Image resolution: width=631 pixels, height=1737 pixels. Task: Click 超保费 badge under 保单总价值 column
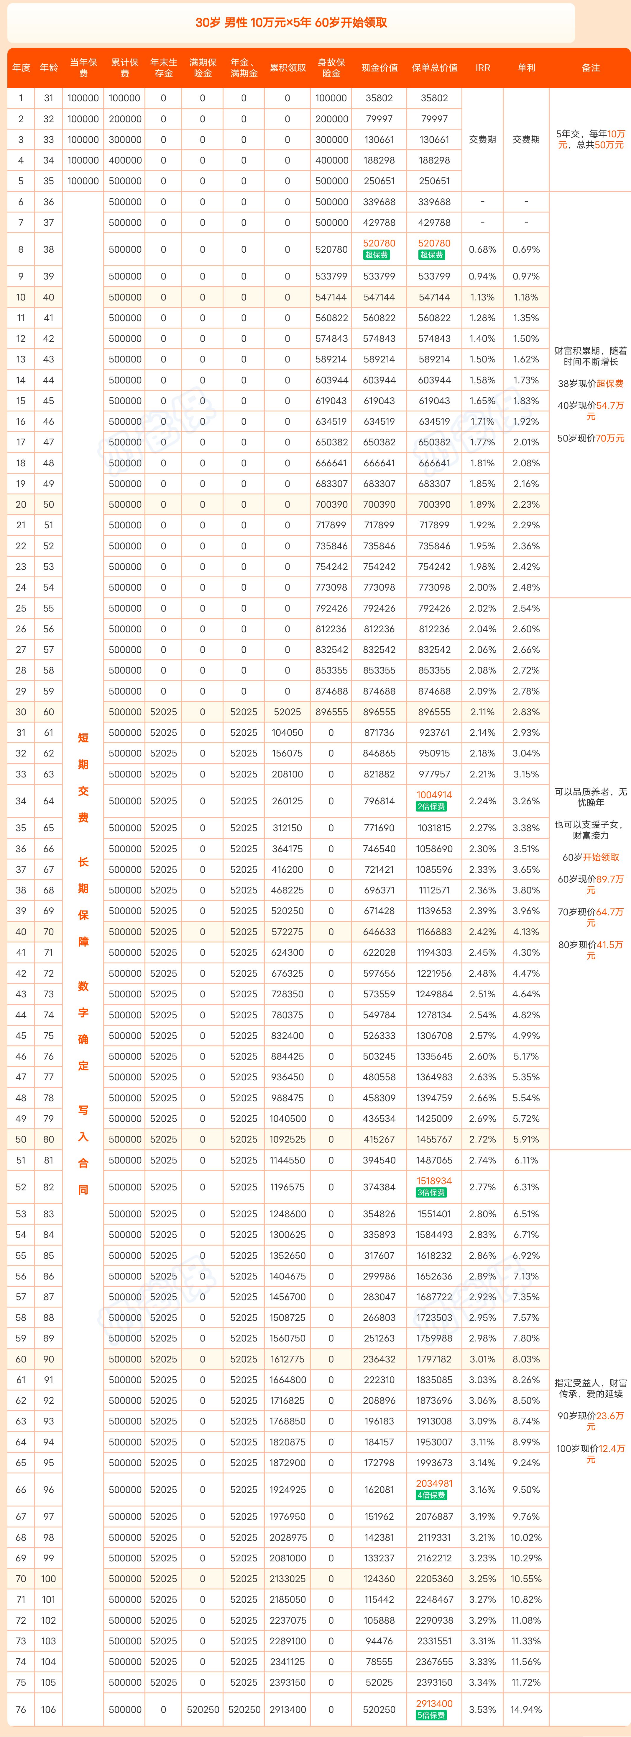tap(432, 255)
